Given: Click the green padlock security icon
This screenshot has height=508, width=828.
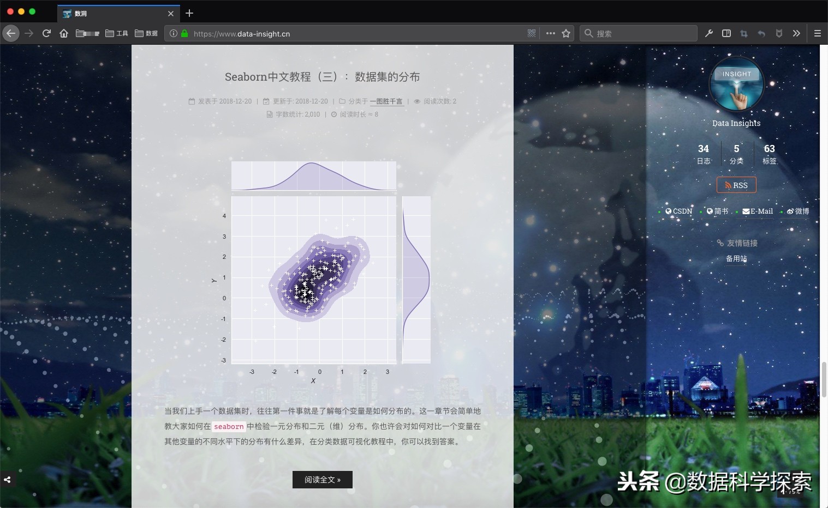Looking at the screenshot, I should (x=184, y=33).
